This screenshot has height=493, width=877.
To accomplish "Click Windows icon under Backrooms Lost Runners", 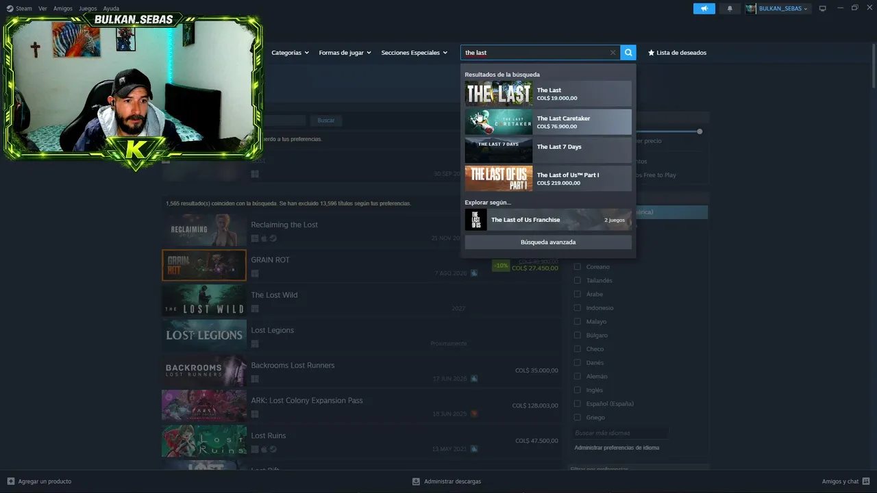I will (255, 379).
